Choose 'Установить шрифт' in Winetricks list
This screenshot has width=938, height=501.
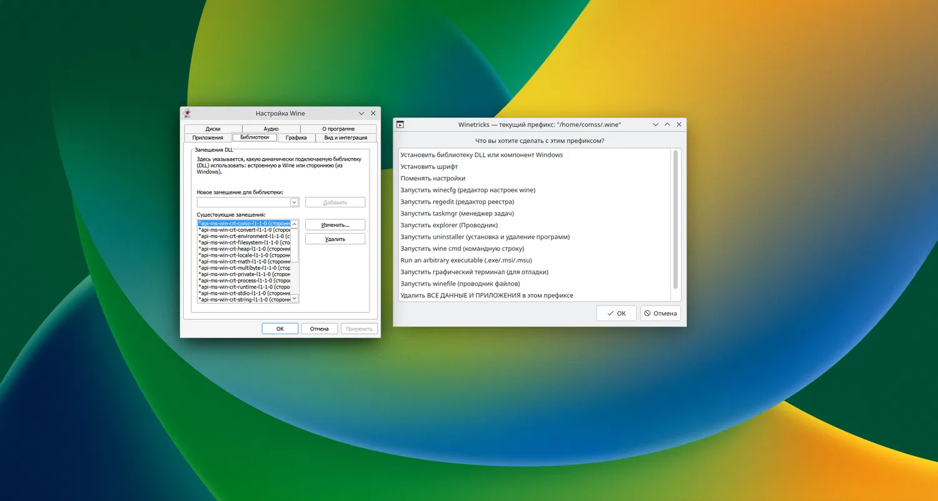[x=429, y=167]
